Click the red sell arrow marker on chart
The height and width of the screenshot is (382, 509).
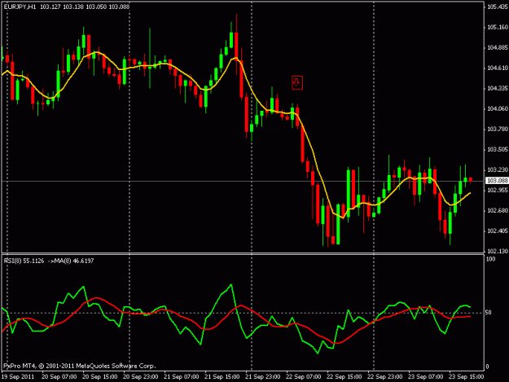pos(297,83)
